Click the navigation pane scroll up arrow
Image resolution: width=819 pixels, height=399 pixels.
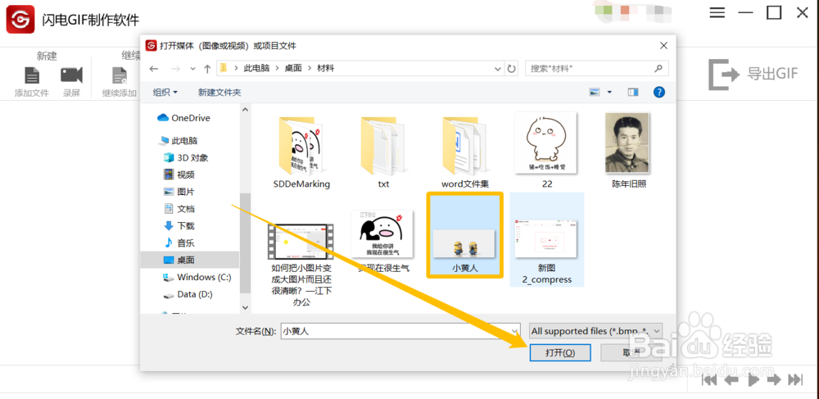(x=245, y=110)
